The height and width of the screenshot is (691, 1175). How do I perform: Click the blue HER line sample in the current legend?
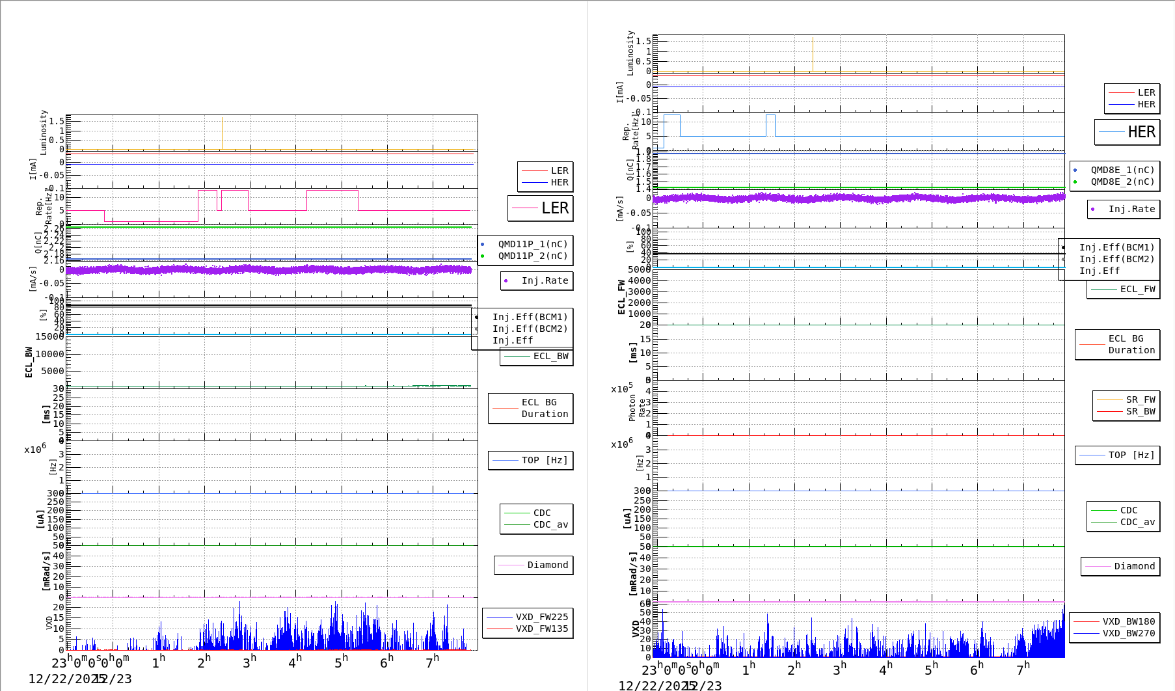[533, 182]
